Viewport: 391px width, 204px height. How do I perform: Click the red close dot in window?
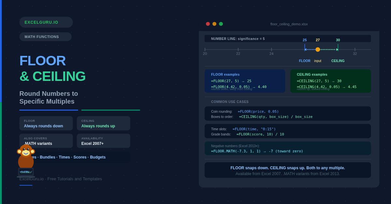tap(208, 24)
